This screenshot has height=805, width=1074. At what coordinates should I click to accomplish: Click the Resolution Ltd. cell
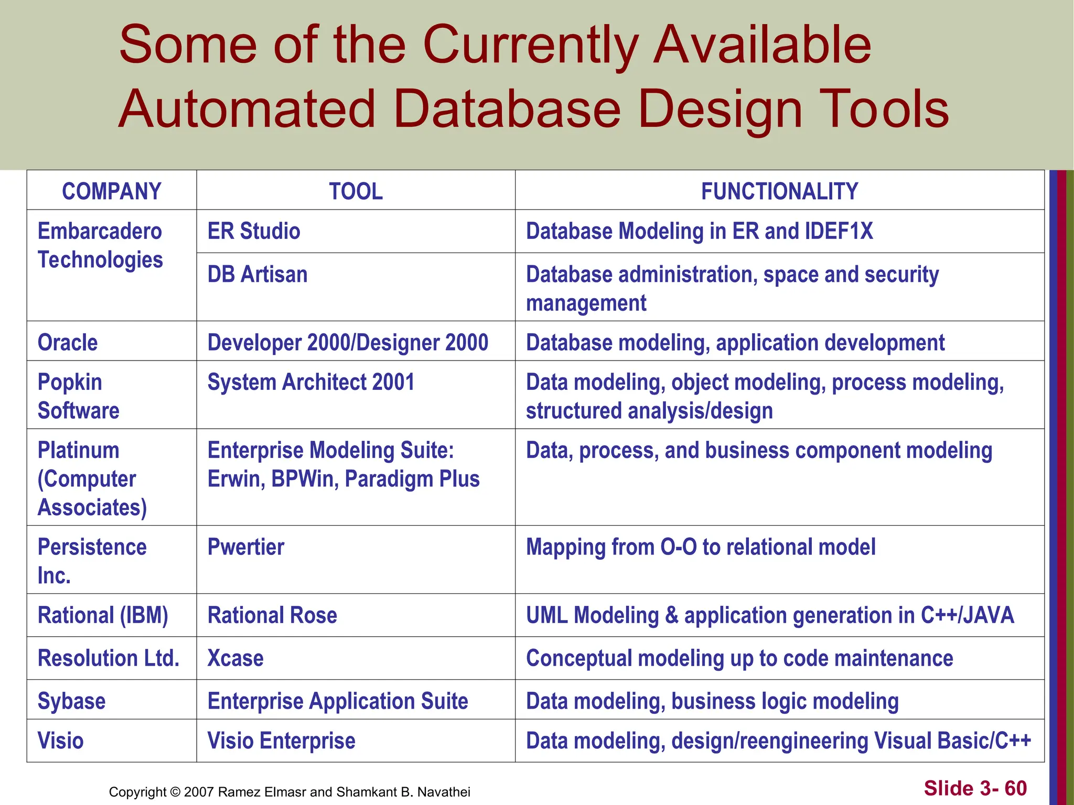click(x=112, y=658)
